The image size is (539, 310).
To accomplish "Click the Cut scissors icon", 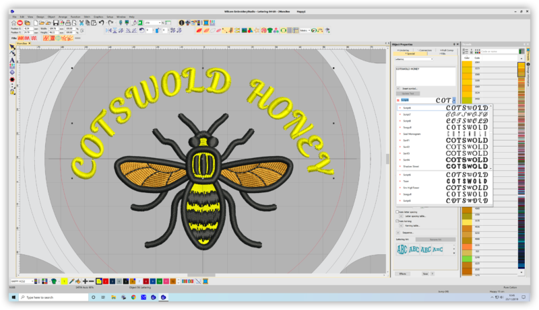I will (80, 22).
